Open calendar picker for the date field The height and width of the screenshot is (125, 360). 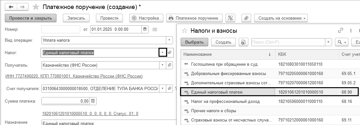pos(145,29)
